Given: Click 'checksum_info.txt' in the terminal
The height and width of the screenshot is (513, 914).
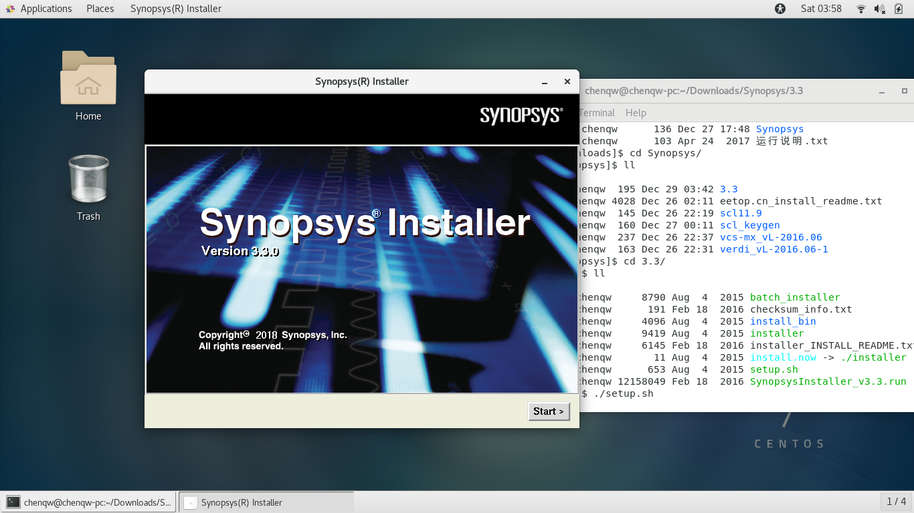Looking at the screenshot, I should pos(801,309).
